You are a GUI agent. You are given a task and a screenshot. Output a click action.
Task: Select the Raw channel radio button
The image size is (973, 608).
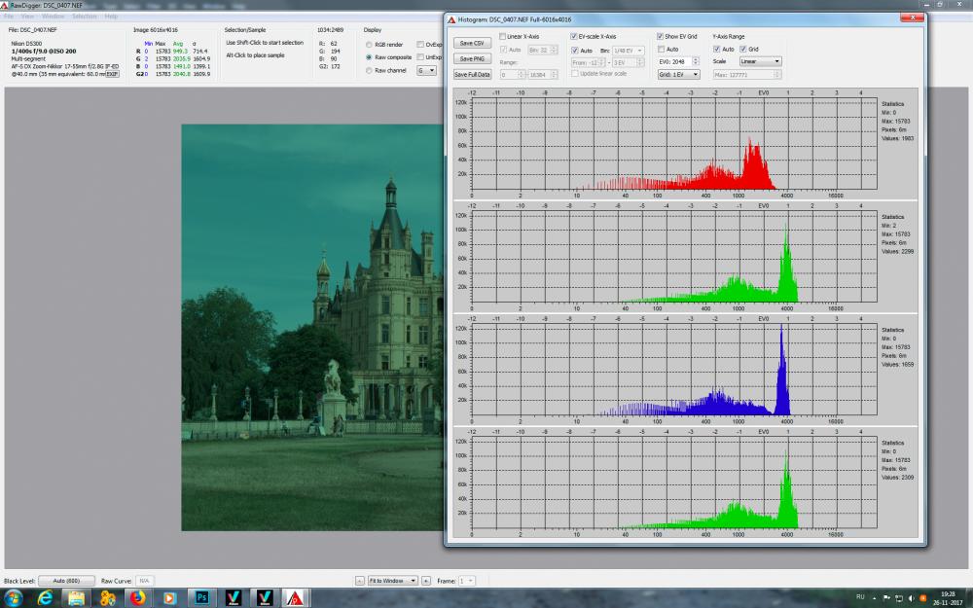pos(369,71)
